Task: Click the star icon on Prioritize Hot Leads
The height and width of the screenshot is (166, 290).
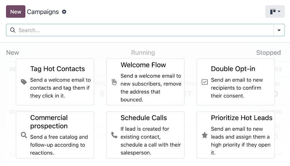Action: coord(205,135)
